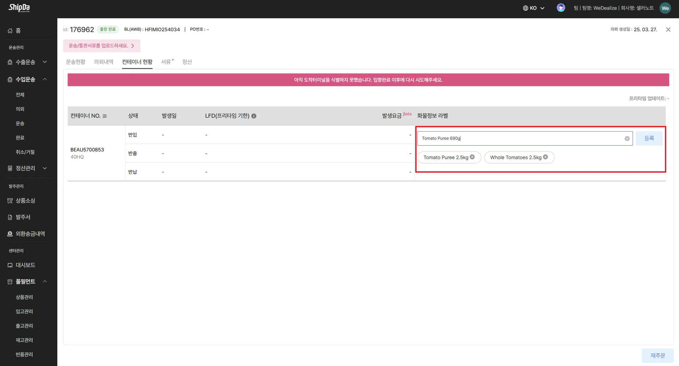Remove the Tomato Puree 2.5kg label
Image resolution: width=679 pixels, height=366 pixels.
tap(472, 157)
